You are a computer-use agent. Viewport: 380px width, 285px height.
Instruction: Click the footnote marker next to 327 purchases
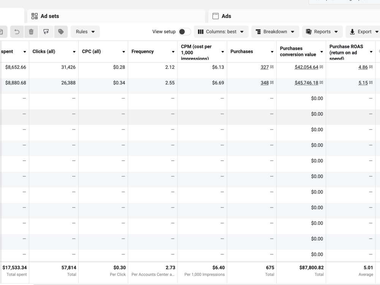pyautogui.click(x=272, y=67)
